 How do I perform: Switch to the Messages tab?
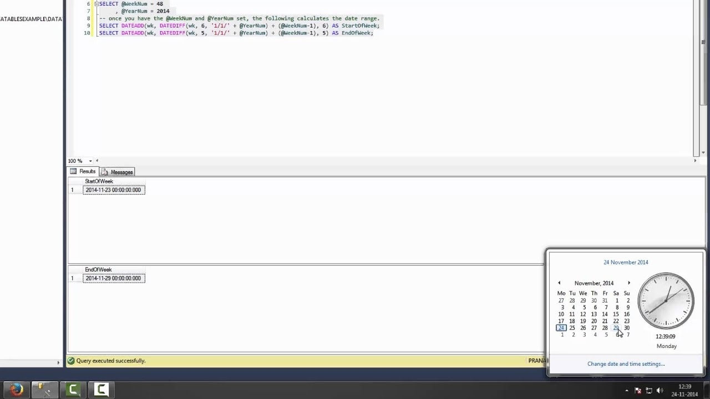118,172
